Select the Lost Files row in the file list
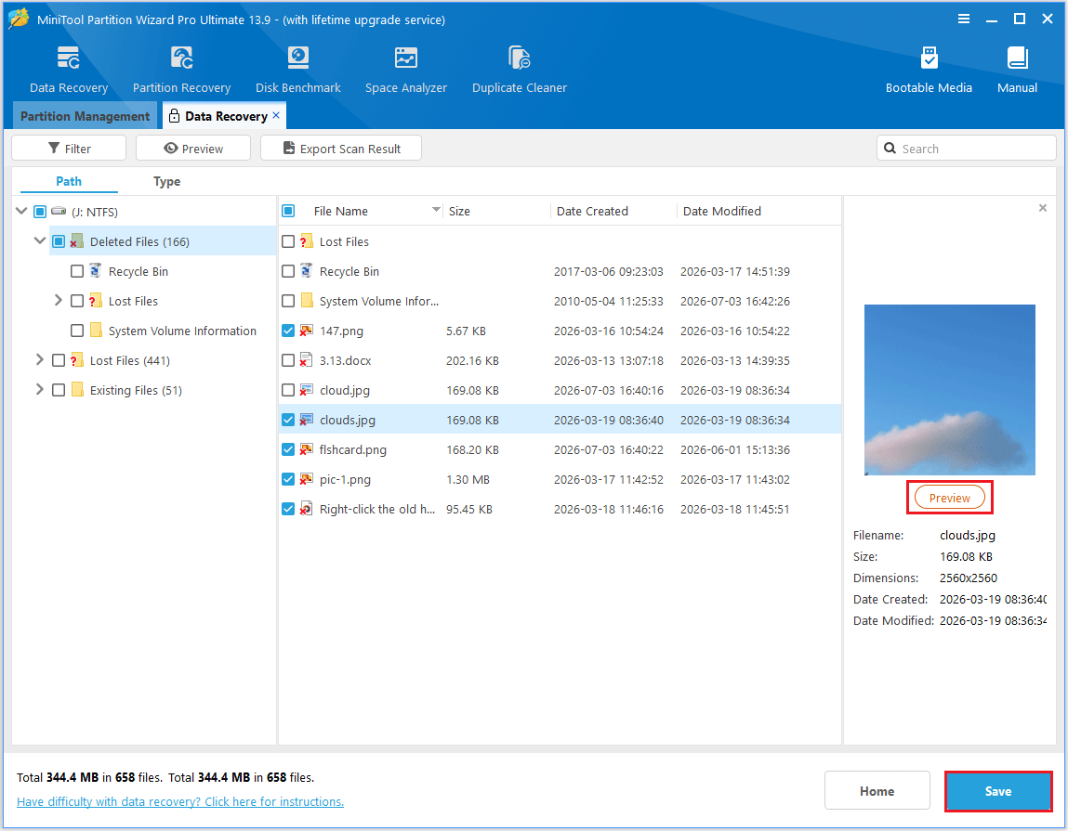This screenshot has width=1068, height=831. click(560, 241)
